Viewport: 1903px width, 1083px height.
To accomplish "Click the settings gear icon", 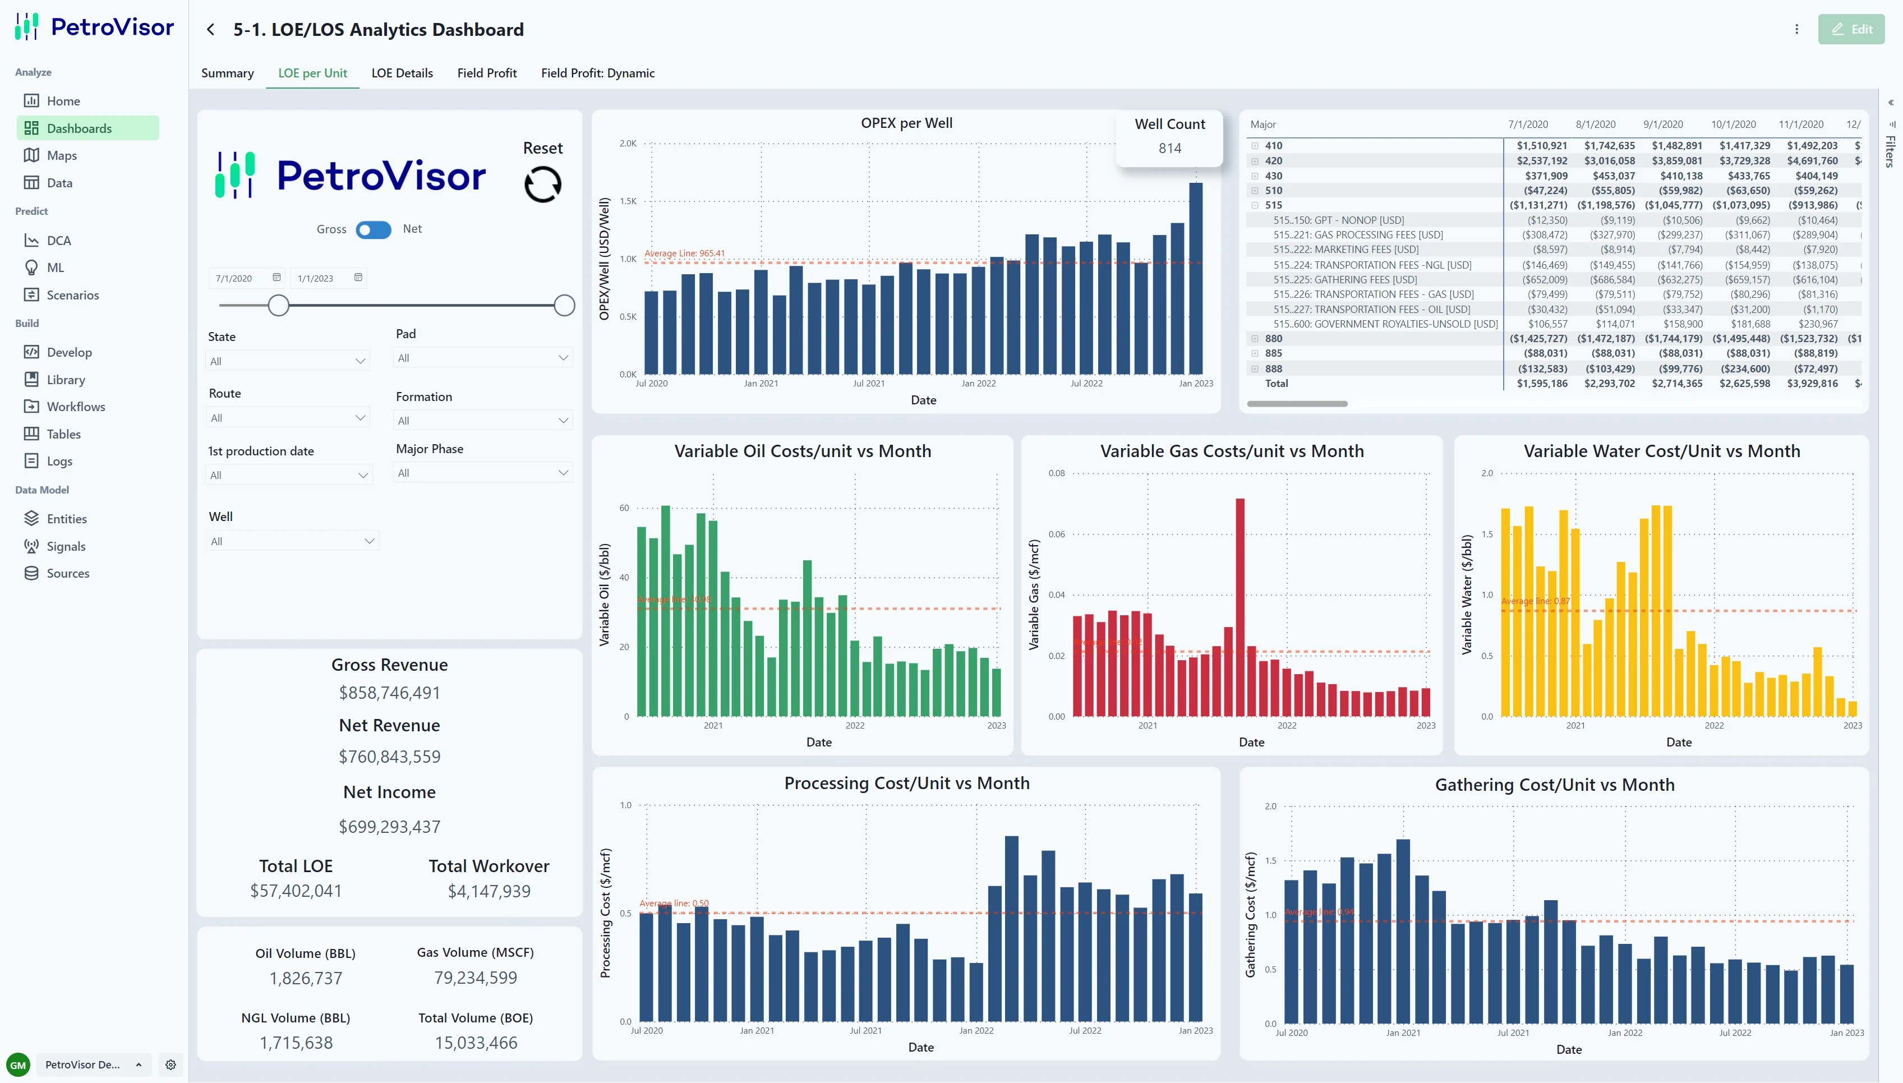I will (x=171, y=1064).
